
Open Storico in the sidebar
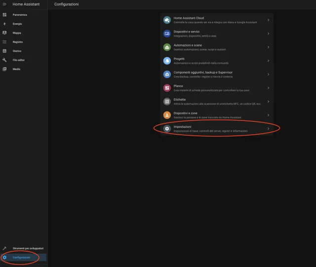tap(17, 51)
